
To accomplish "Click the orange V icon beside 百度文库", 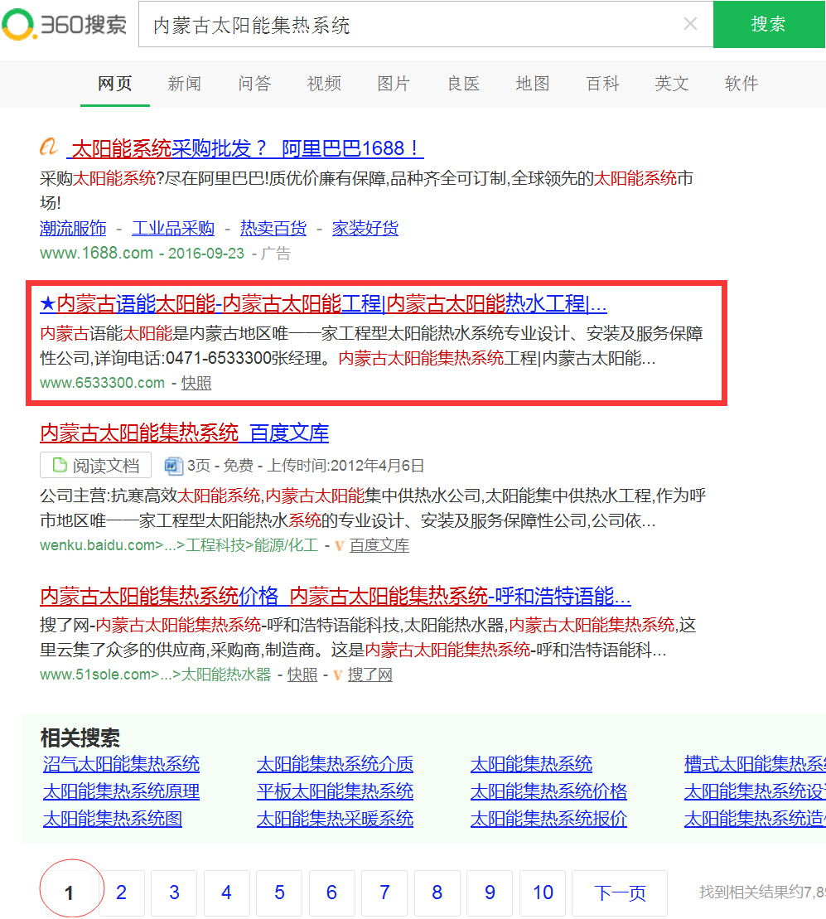I will click(x=338, y=545).
